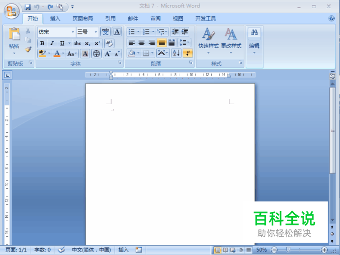
Task: Center align the text
Action: click(142, 42)
